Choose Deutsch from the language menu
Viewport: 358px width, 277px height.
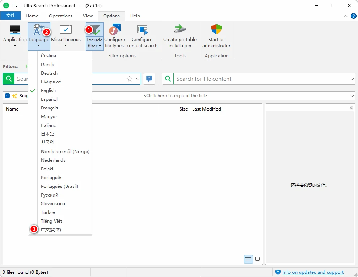[x=49, y=73]
